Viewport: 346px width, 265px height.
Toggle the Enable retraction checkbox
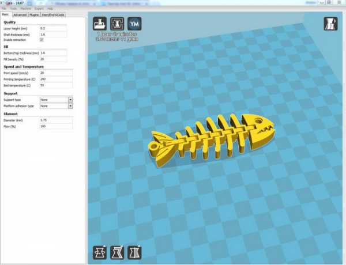click(x=42, y=40)
